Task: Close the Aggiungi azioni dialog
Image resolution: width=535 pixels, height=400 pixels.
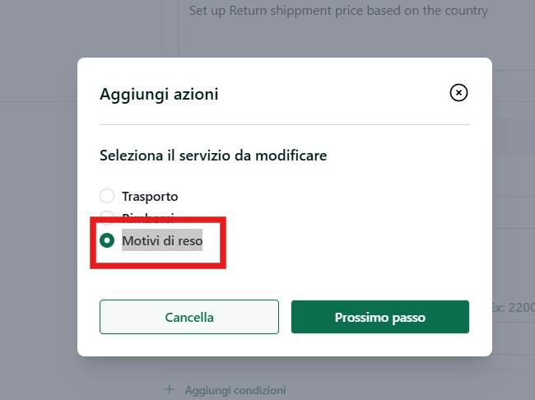Action: (458, 92)
